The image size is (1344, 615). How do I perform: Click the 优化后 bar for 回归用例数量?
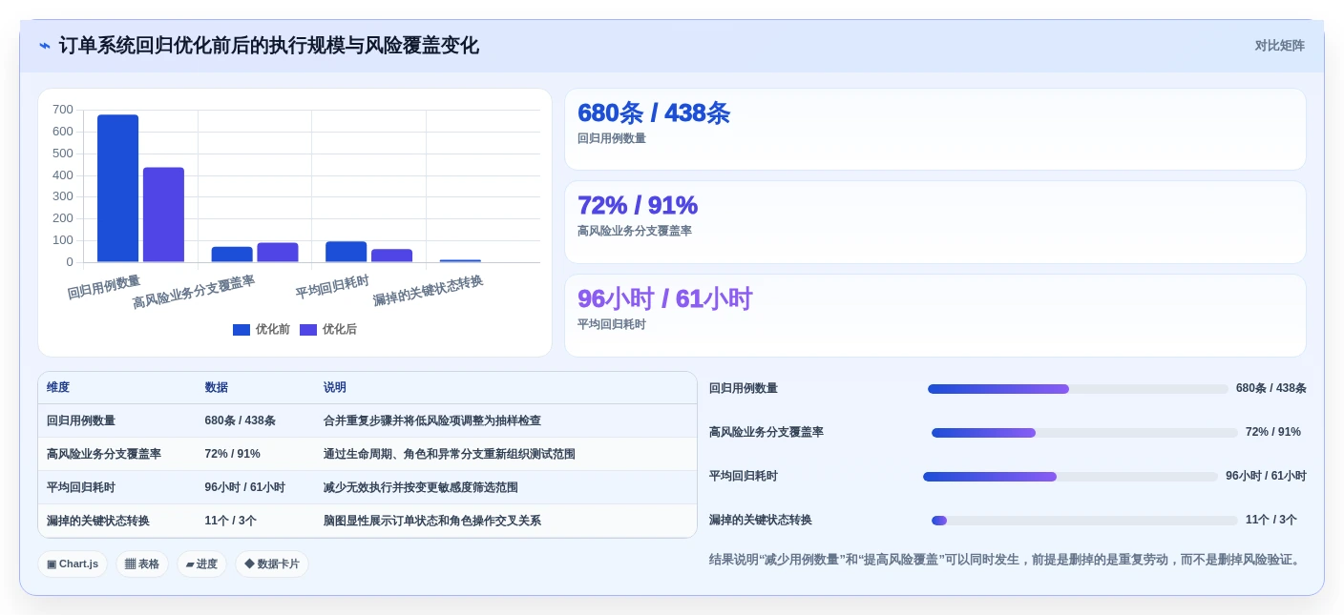[x=163, y=215]
